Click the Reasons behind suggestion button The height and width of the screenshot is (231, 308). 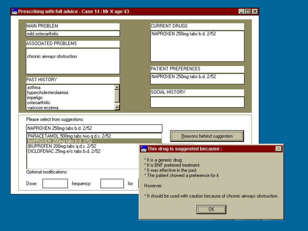(207, 136)
